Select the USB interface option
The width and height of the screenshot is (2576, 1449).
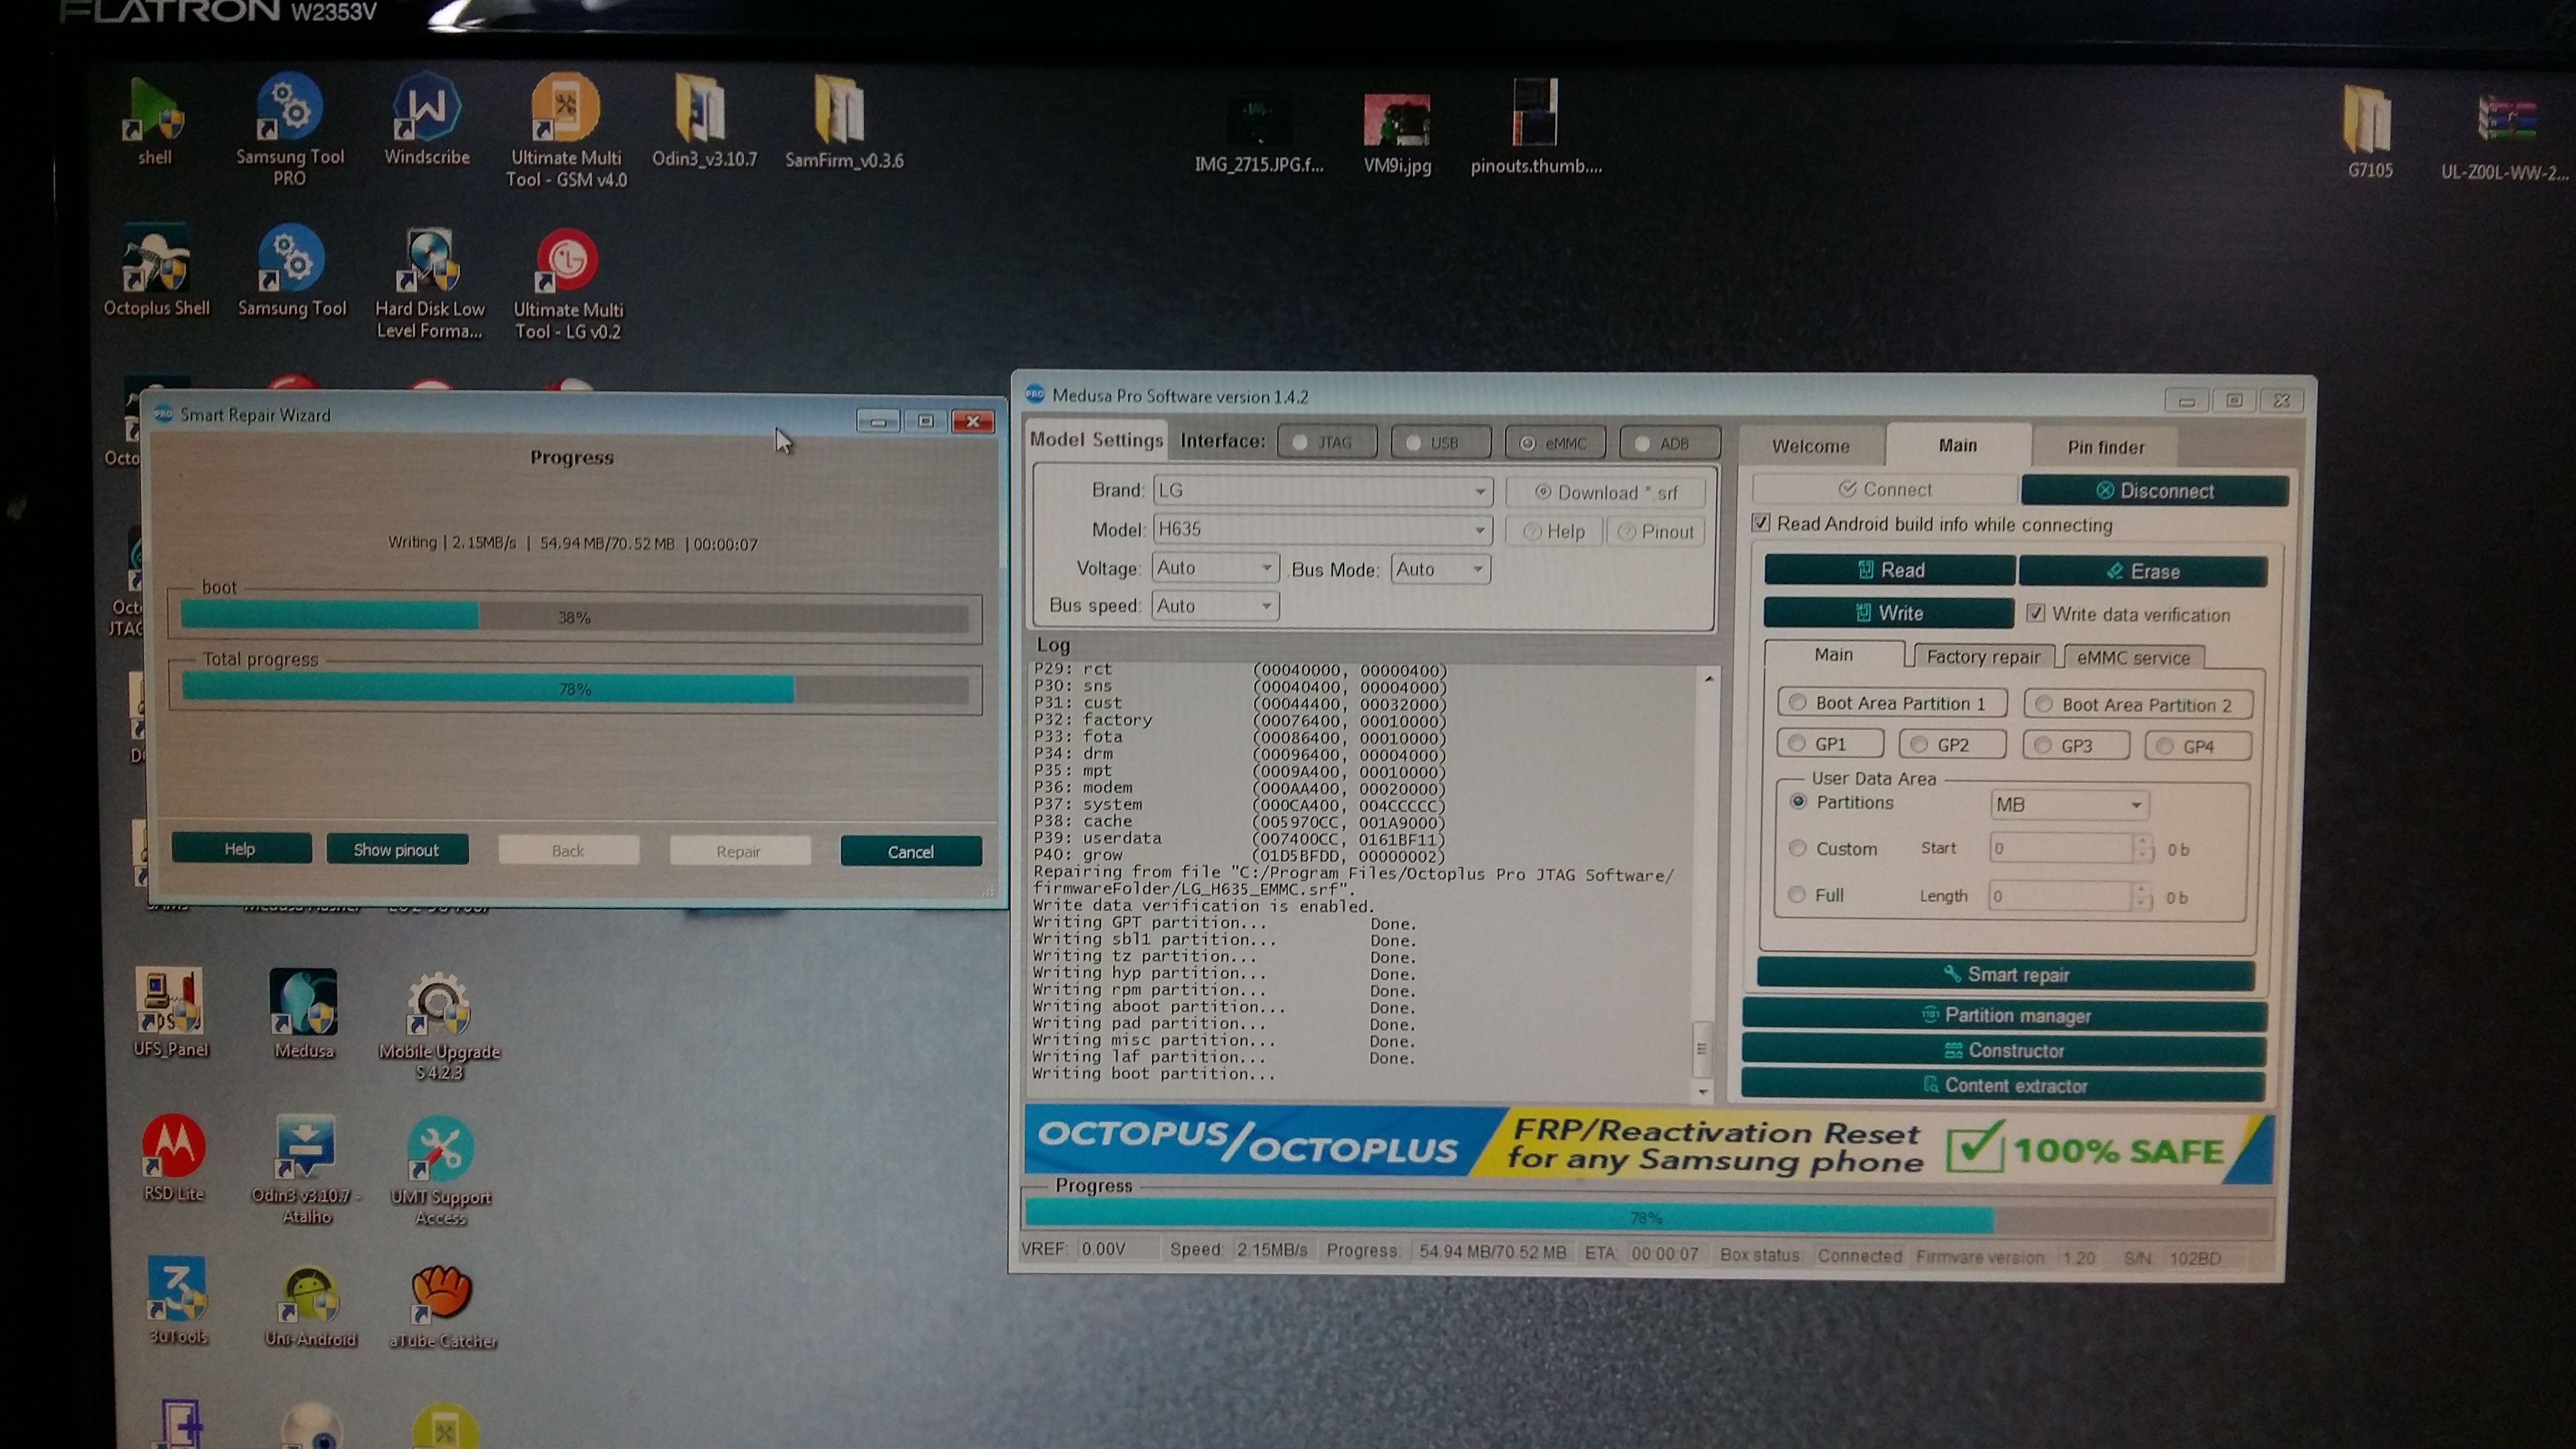1440,442
